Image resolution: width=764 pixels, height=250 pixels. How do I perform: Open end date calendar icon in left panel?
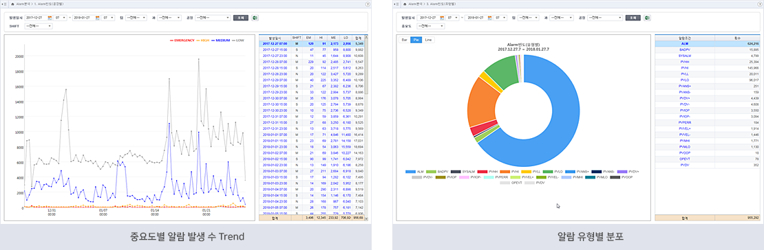point(98,17)
